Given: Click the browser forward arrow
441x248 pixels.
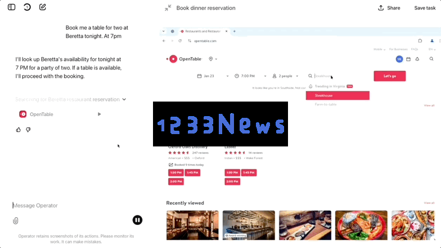Looking at the screenshot, I should [172, 40].
